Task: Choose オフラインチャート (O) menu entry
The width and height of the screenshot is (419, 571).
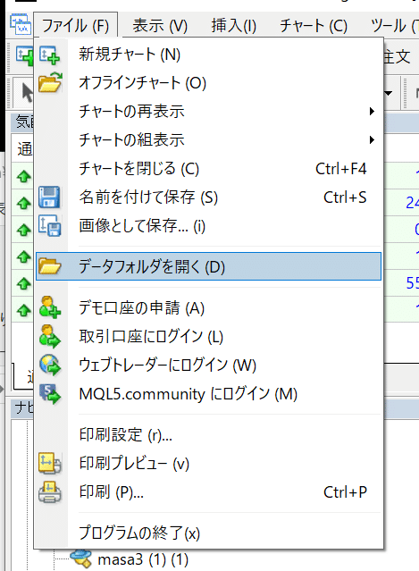Action: (x=208, y=83)
